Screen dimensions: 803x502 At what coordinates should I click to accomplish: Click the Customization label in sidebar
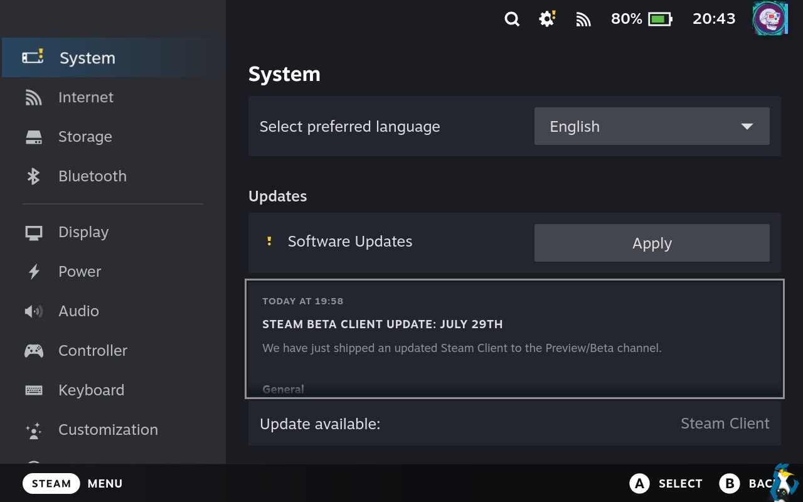coord(108,430)
